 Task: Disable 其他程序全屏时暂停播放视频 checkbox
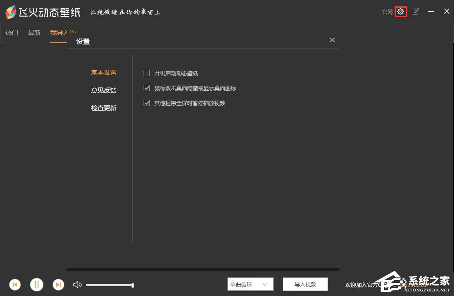(147, 103)
